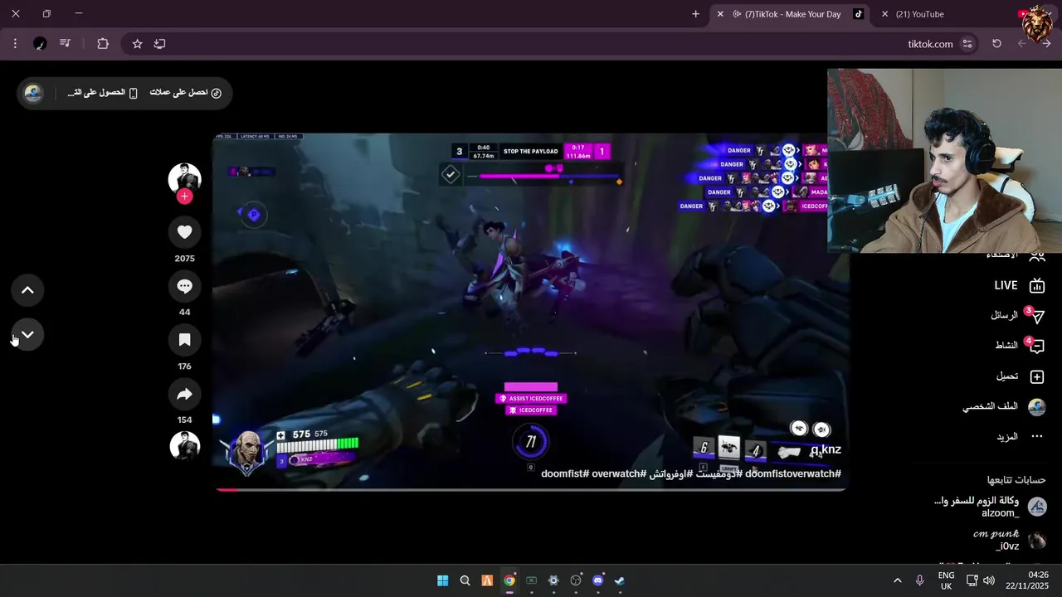Switch ENG UK input language
1062x597 pixels.
[946, 580]
